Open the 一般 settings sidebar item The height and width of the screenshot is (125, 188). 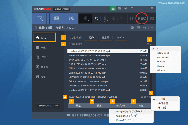41,47
